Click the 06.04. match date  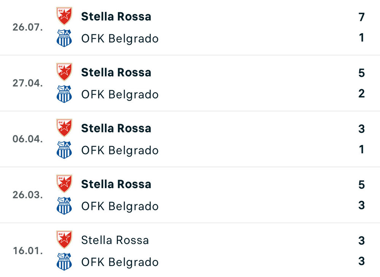click(x=27, y=139)
